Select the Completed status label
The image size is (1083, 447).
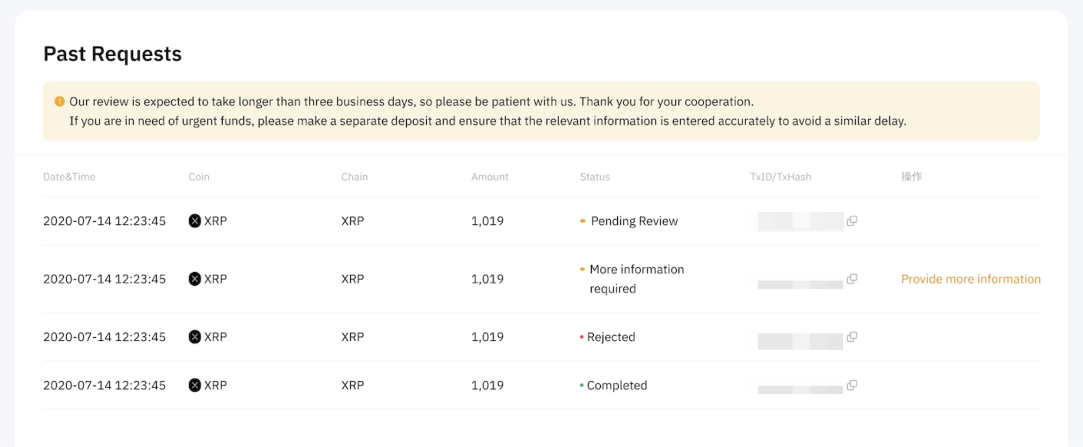[617, 385]
